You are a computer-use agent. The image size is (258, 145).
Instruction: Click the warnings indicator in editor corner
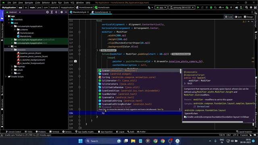pyautogui.click(x=244, y=21)
